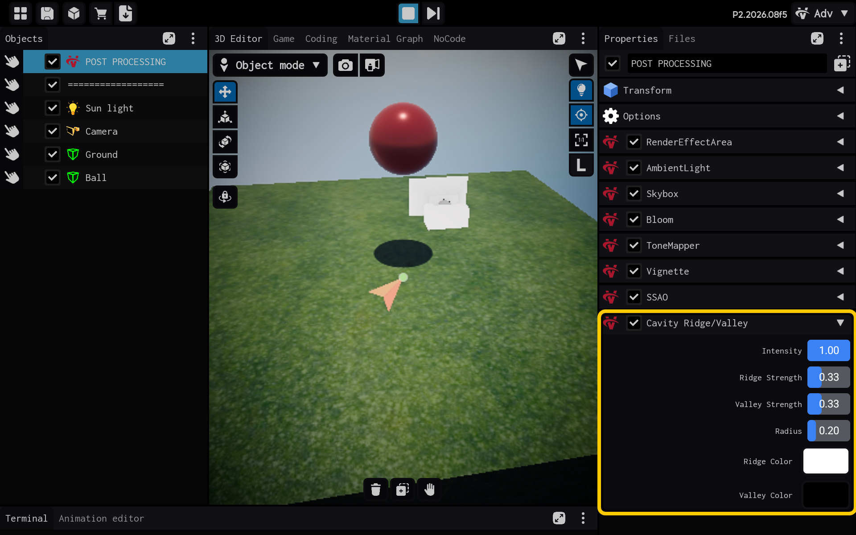
Task: Open the Ridge Color swatch
Action: (x=826, y=461)
